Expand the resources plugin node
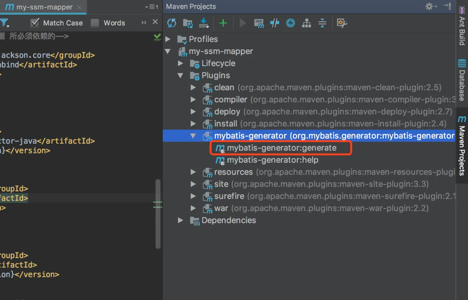This screenshot has height=300, width=468. coord(193,172)
